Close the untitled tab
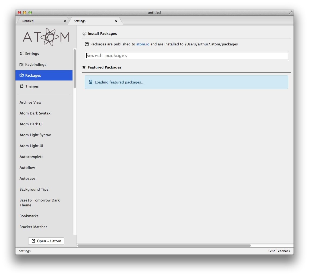 [65, 21]
